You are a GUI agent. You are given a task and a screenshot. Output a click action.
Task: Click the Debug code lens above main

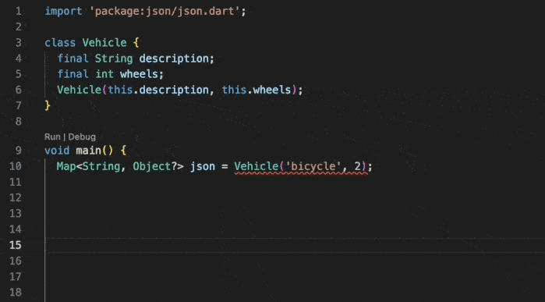pos(82,137)
